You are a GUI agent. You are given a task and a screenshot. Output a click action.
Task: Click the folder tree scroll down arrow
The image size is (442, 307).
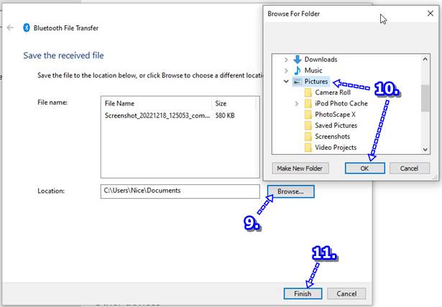(425, 149)
